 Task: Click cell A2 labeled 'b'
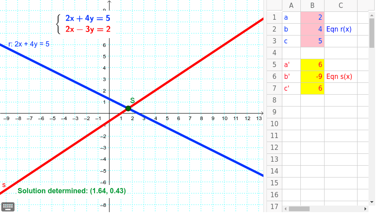(x=292, y=29)
